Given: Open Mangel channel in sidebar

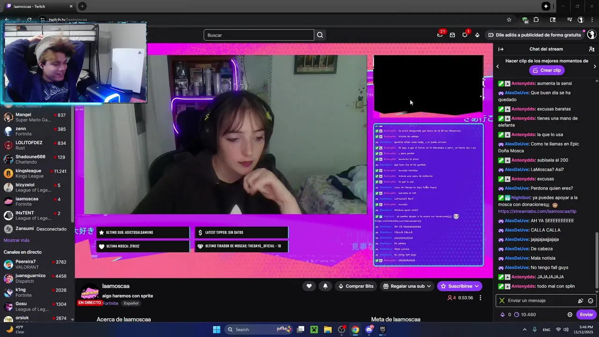Looking at the screenshot, I should (x=36, y=117).
